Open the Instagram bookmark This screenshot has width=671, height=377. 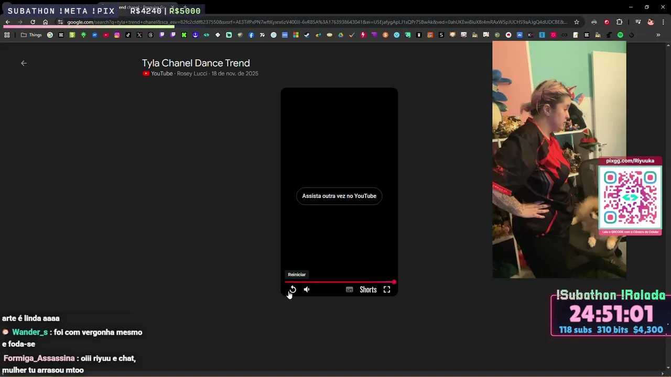[117, 35]
